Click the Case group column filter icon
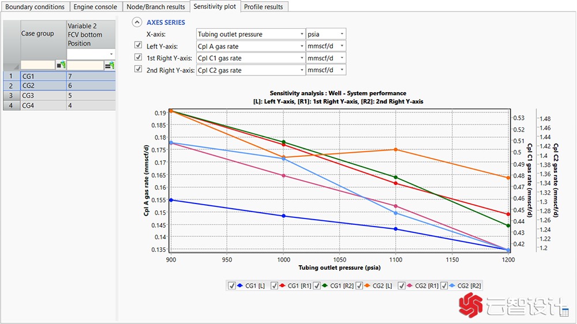This screenshot has width=577, height=324. tap(61, 65)
